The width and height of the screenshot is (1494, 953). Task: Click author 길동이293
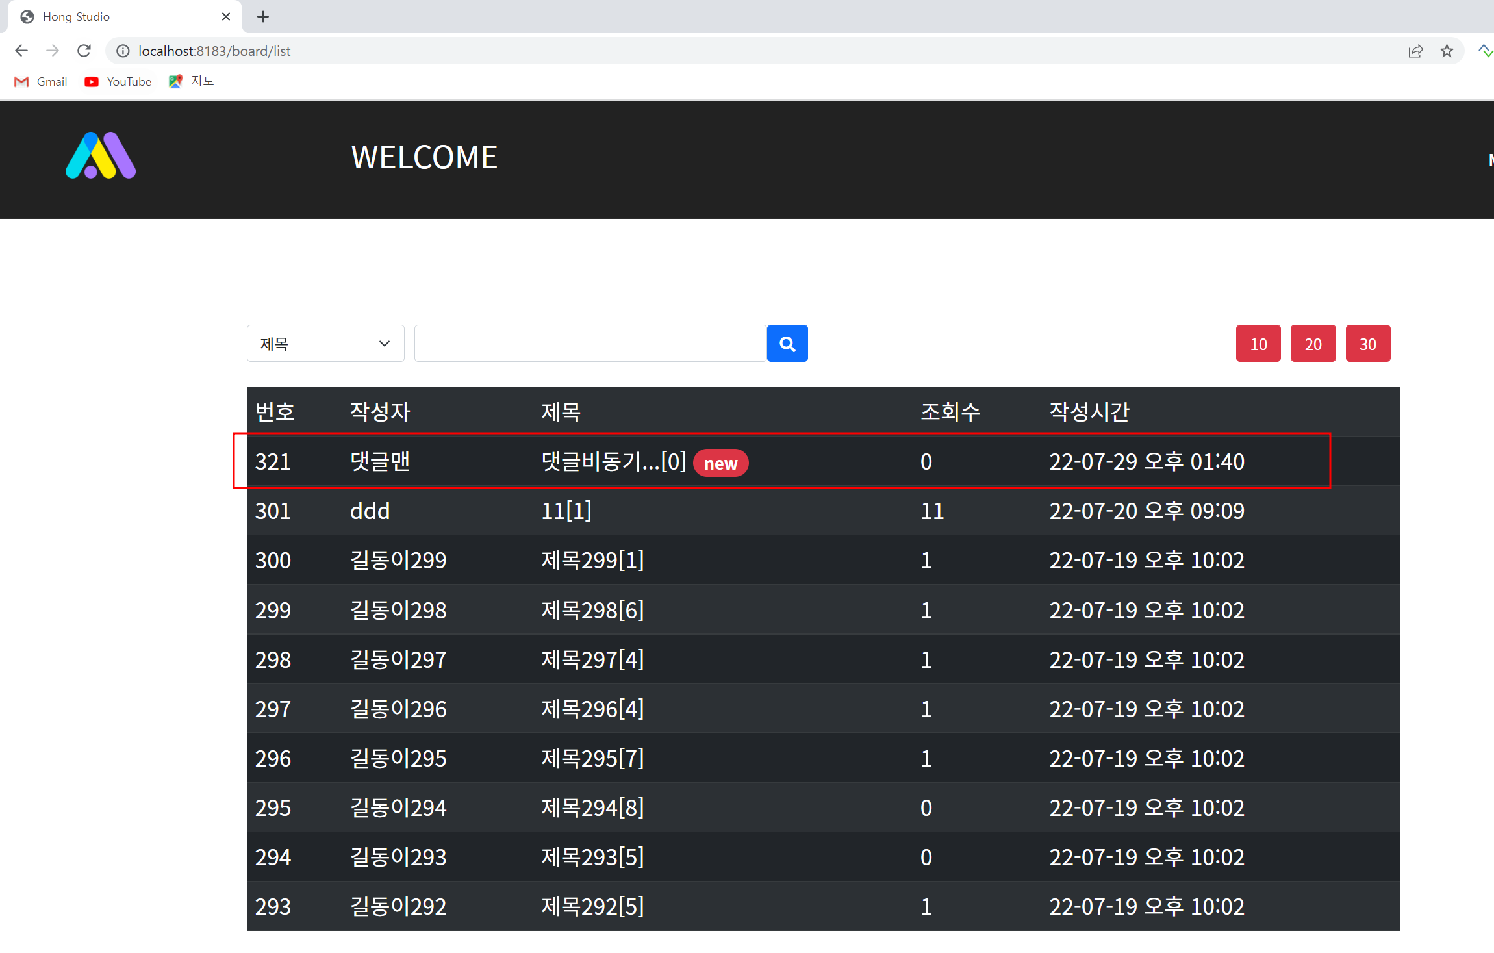pyautogui.click(x=398, y=857)
